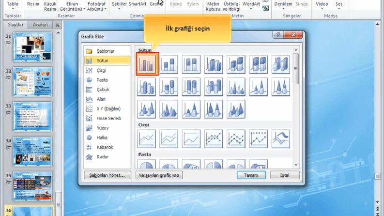Open Ekran Görüntüsü dropdown

[72, 6]
